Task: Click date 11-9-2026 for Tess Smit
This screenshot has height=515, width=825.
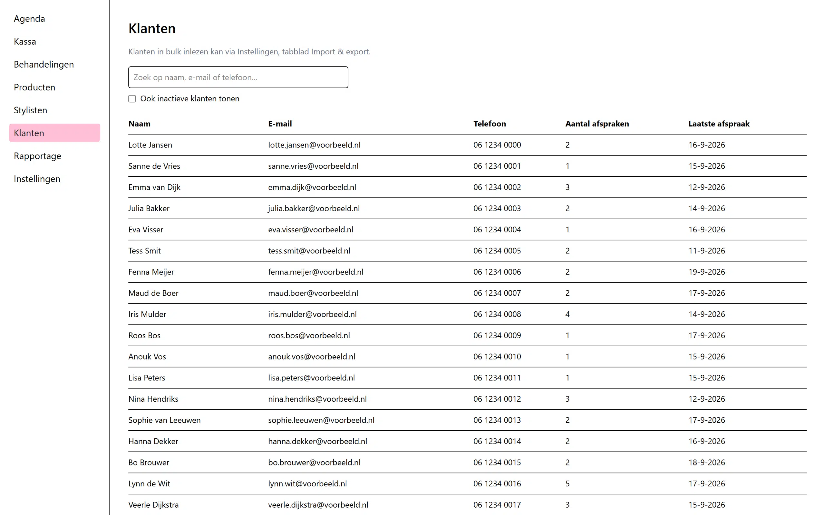Action: (x=706, y=251)
